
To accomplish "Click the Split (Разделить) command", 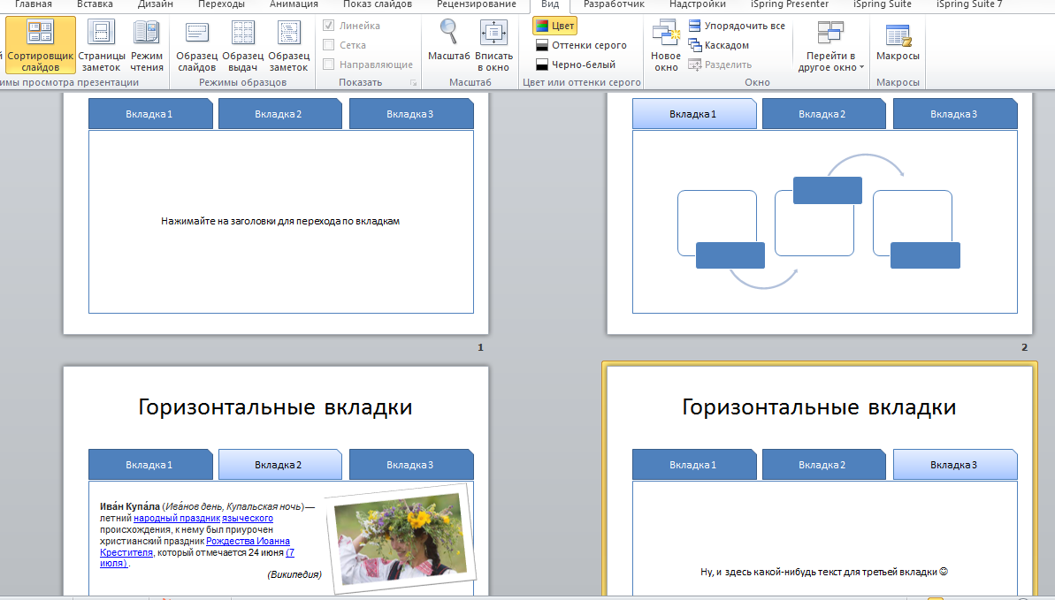I will pos(720,65).
